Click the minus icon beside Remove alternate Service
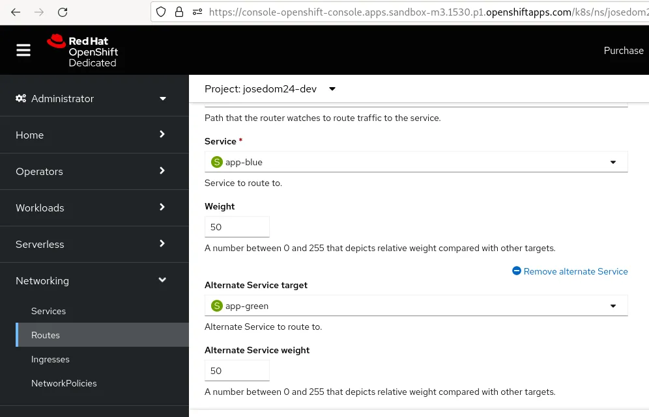Screen dimensions: 649x417 click(517, 271)
